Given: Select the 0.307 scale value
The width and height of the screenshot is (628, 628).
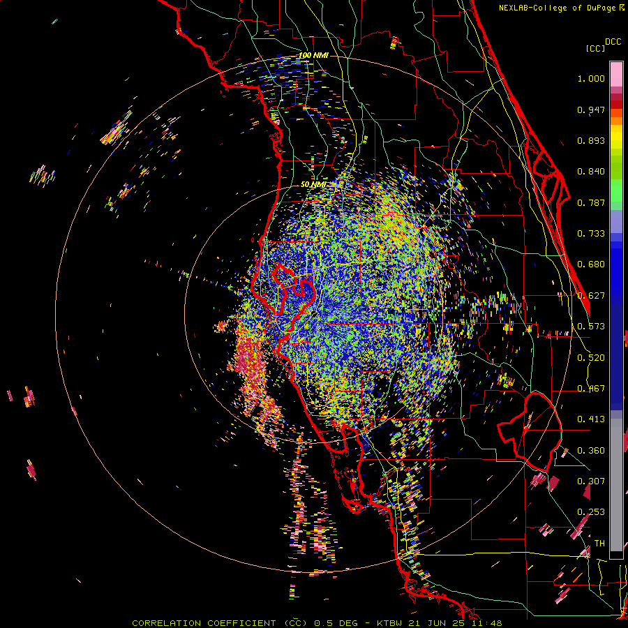Looking at the screenshot, I should [x=591, y=481].
